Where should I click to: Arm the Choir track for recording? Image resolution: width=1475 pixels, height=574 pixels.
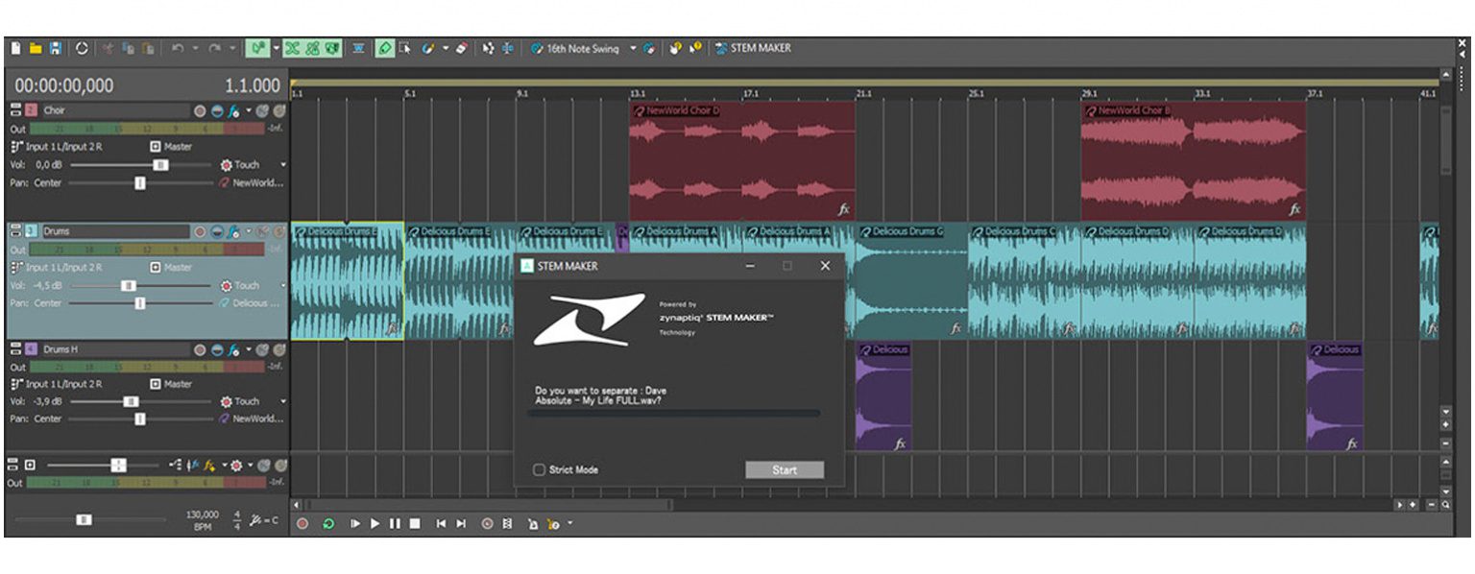[x=201, y=111]
